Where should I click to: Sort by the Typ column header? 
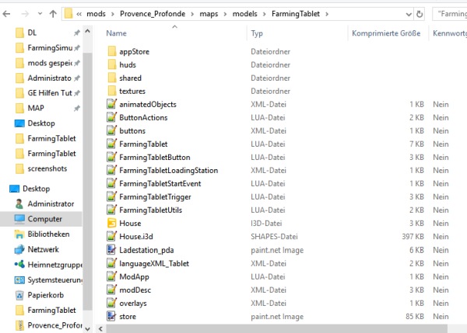pos(257,33)
